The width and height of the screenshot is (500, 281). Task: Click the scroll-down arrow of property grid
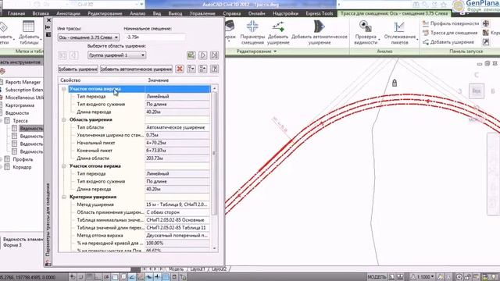[x=214, y=248]
